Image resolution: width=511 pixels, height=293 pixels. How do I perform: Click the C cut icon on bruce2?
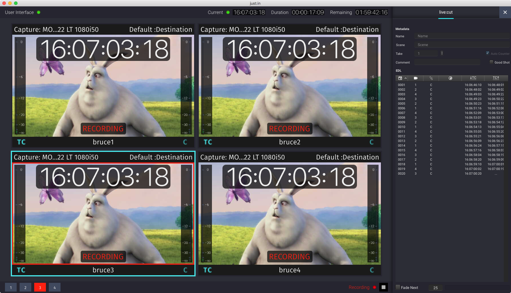pos(372,142)
